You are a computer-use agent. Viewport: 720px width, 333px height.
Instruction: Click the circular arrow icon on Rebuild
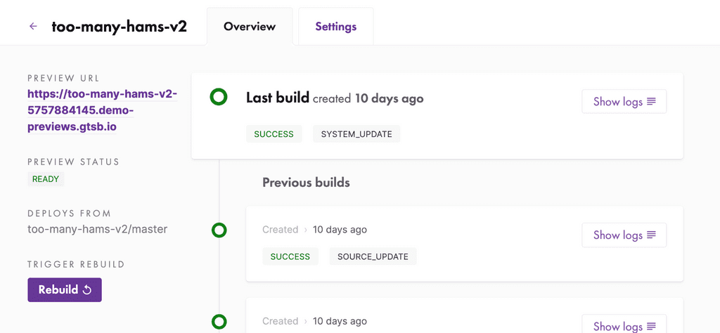point(86,290)
